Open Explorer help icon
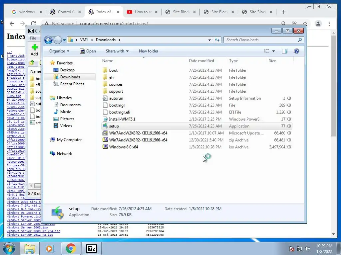The height and width of the screenshot is (255, 341). pos(297,51)
